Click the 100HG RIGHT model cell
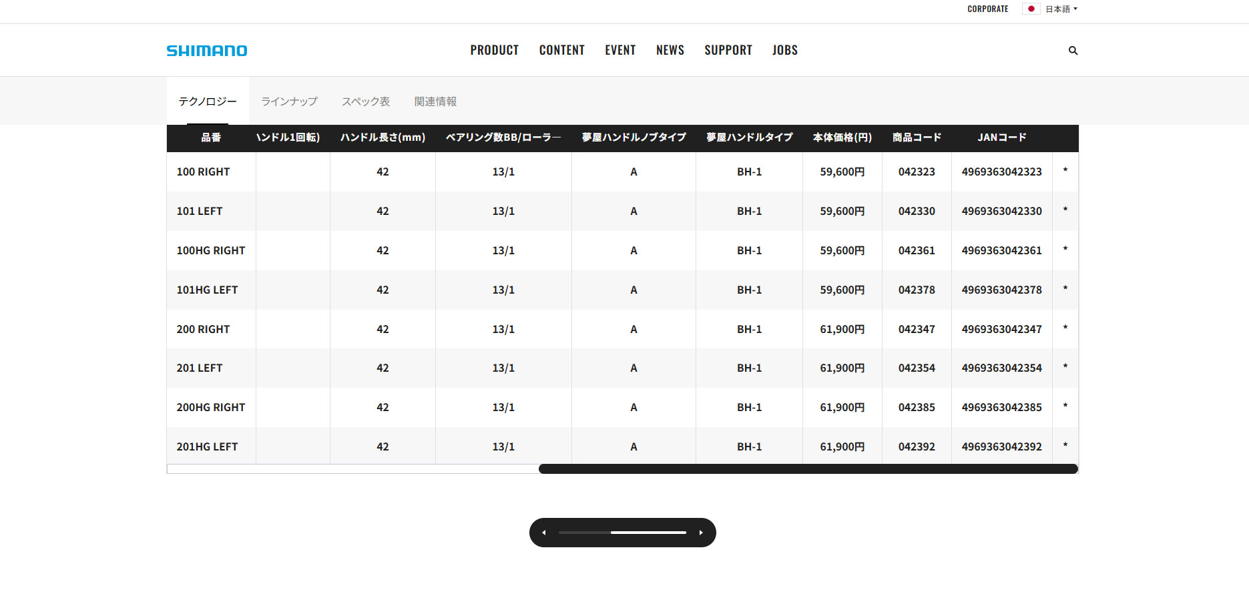The width and height of the screenshot is (1249, 602). tap(211, 251)
